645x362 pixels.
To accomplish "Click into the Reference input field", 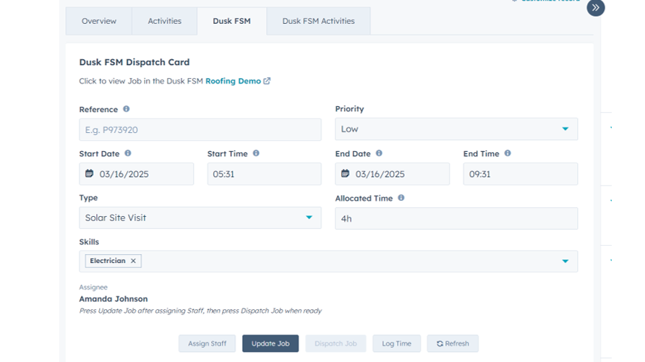I will 200,130.
